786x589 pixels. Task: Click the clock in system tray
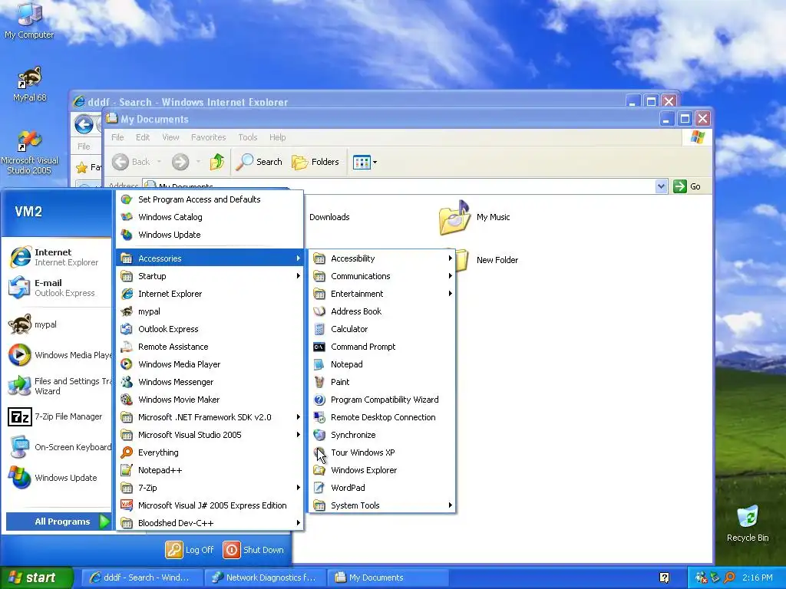(x=758, y=577)
